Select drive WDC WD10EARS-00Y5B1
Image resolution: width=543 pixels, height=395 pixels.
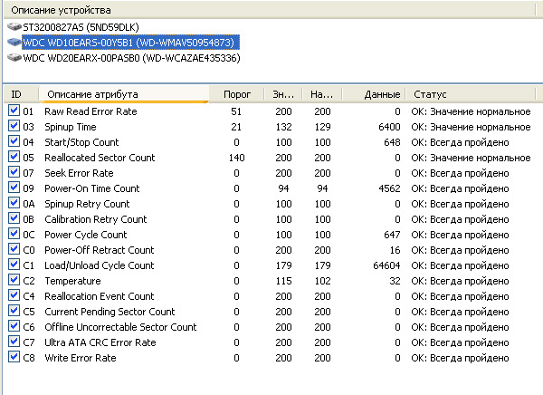pos(130,43)
